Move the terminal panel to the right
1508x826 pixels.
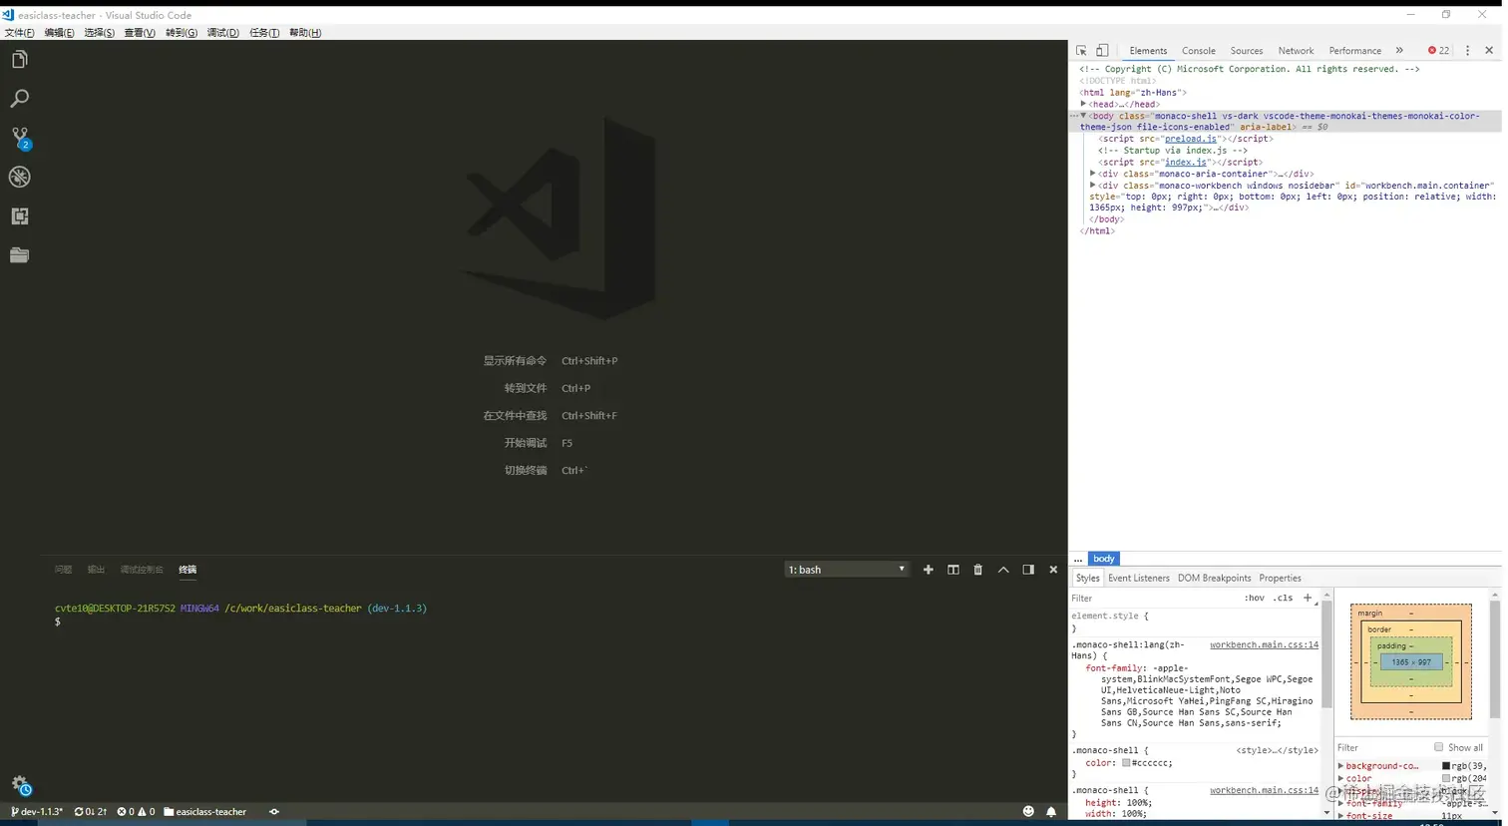[x=1028, y=570]
